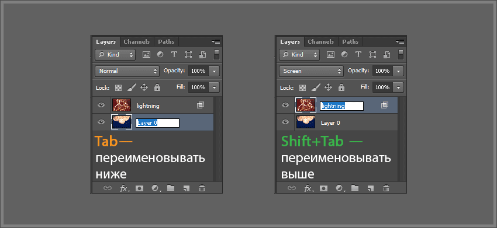Screen dimensions: 497x228
Task: Create adjustment layer in left panel
Action: 156,188
